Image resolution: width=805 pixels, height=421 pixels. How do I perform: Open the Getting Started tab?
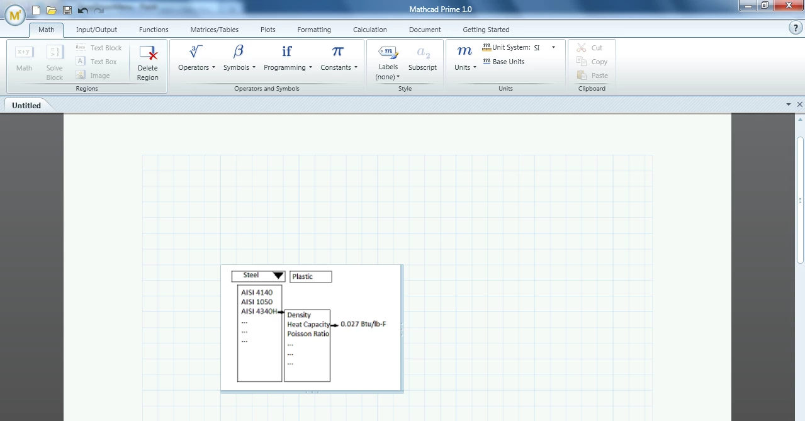click(x=486, y=30)
